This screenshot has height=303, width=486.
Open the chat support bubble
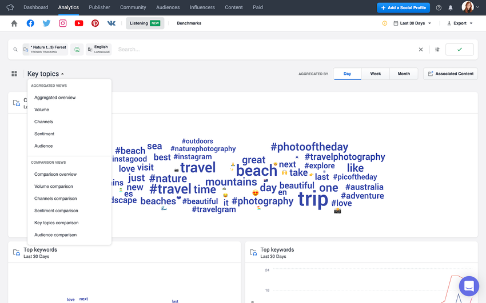tap(469, 286)
